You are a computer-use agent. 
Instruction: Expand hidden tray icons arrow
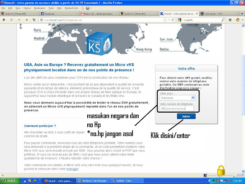point(210,181)
